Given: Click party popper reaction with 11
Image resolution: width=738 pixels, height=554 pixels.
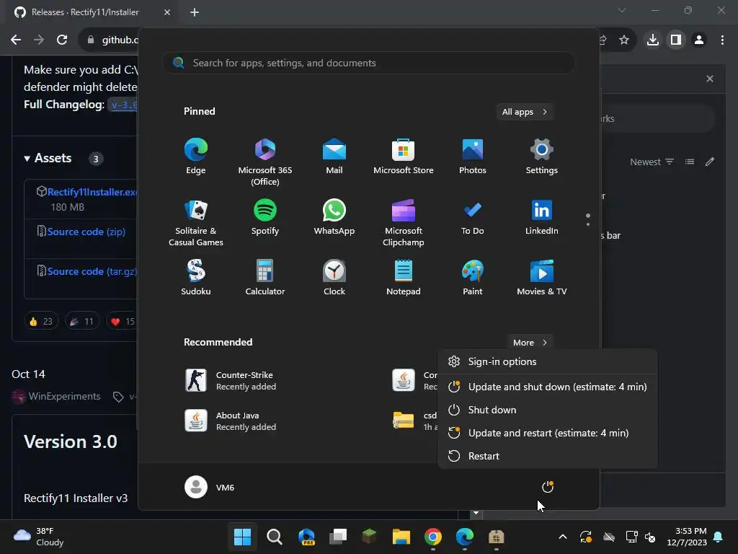Looking at the screenshot, I should point(82,321).
